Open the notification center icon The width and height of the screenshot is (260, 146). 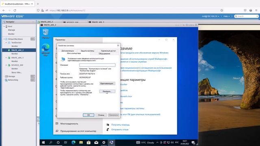click(x=193, y=142)
